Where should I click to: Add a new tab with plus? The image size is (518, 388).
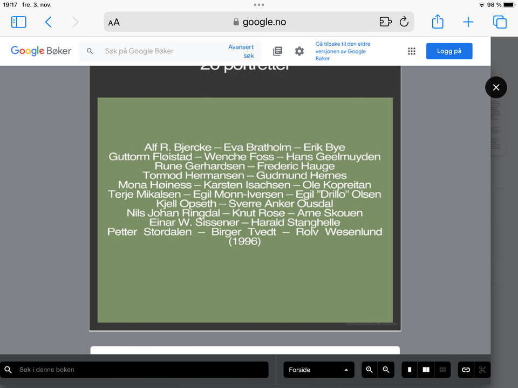pyautogui.click(x=468, y=22)
